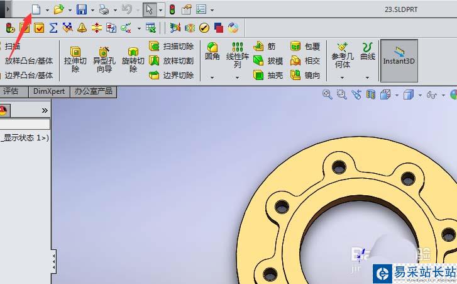The height and width of the screenshot is (284, 457).
Task: Expand the dropdown under 圆角
Action: pos(212,77)
